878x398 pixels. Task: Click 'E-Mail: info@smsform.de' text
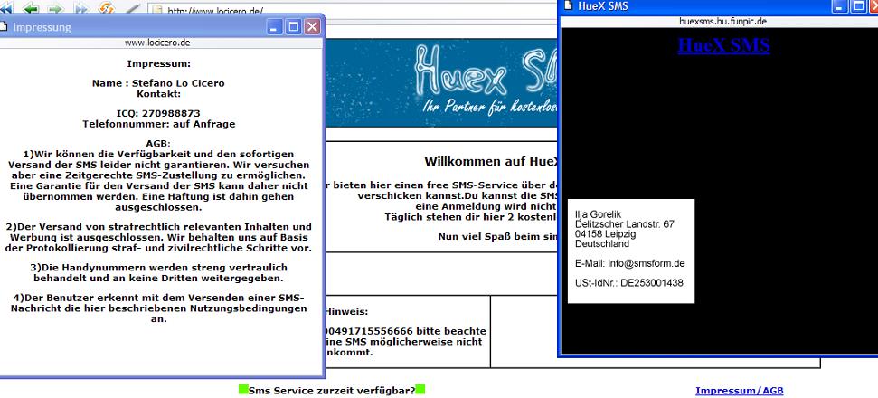point(629,263)
